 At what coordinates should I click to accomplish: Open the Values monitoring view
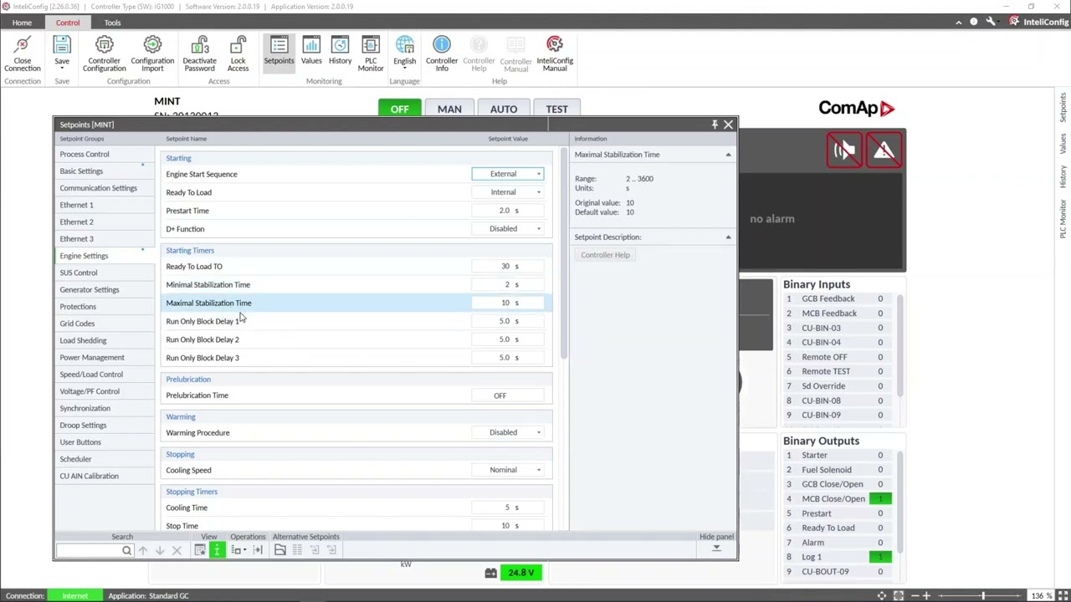311,50
